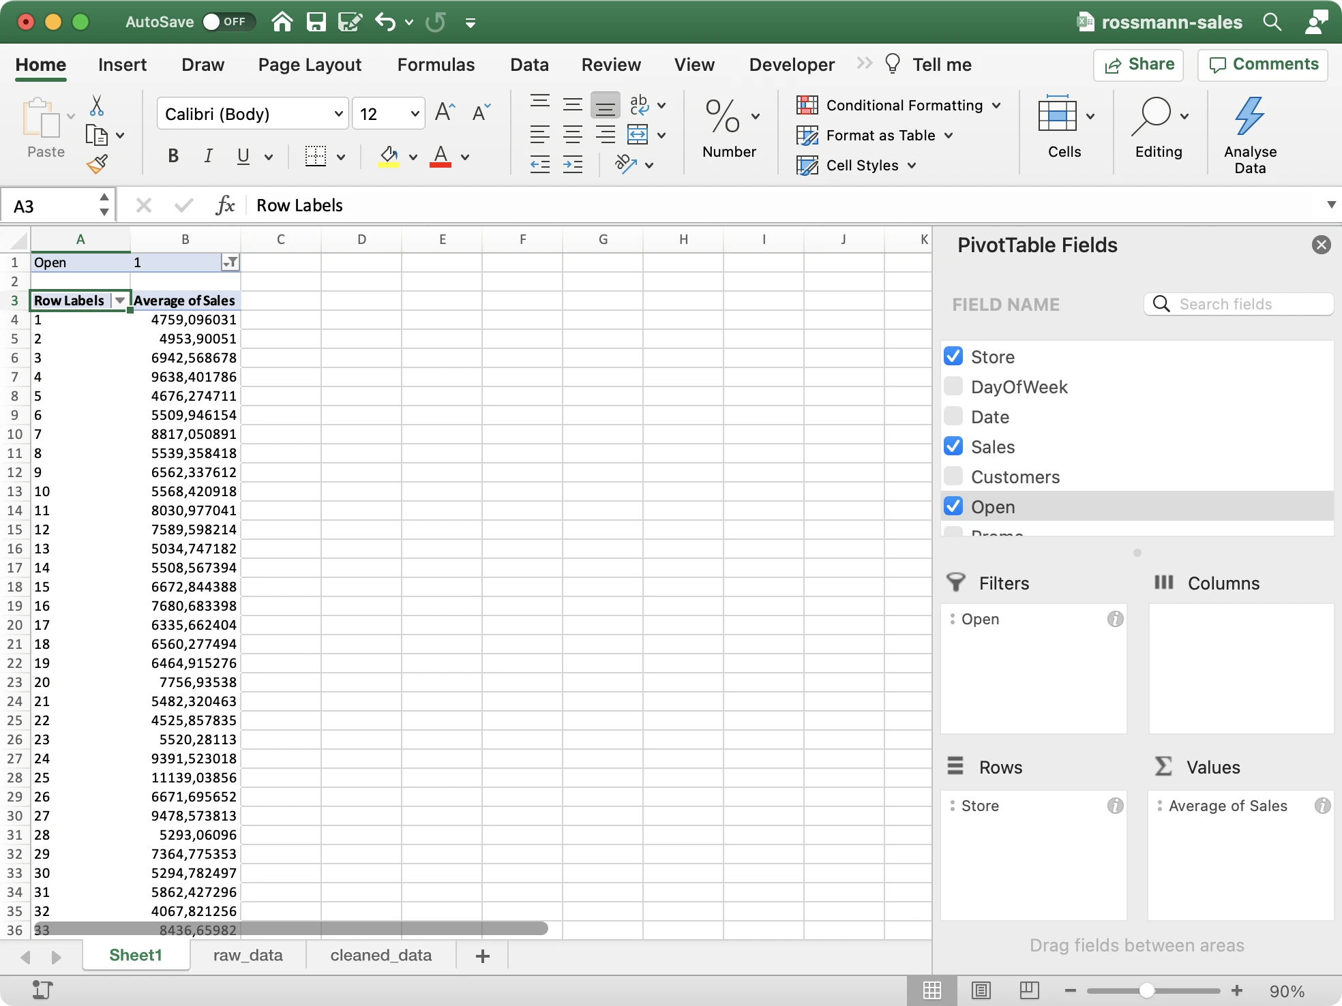Screen dimensions: 1342x1006
Task: Enable the Customers field checkbox
Action: pyautogui.click(x=953, y=476)
